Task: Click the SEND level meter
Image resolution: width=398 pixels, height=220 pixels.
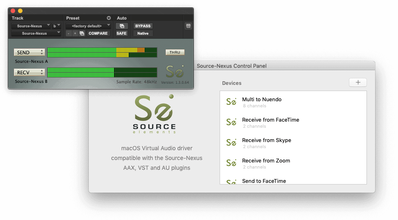Action: [102, 52]
